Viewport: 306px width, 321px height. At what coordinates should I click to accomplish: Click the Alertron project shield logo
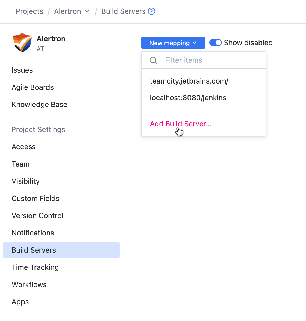pos(22,43)
